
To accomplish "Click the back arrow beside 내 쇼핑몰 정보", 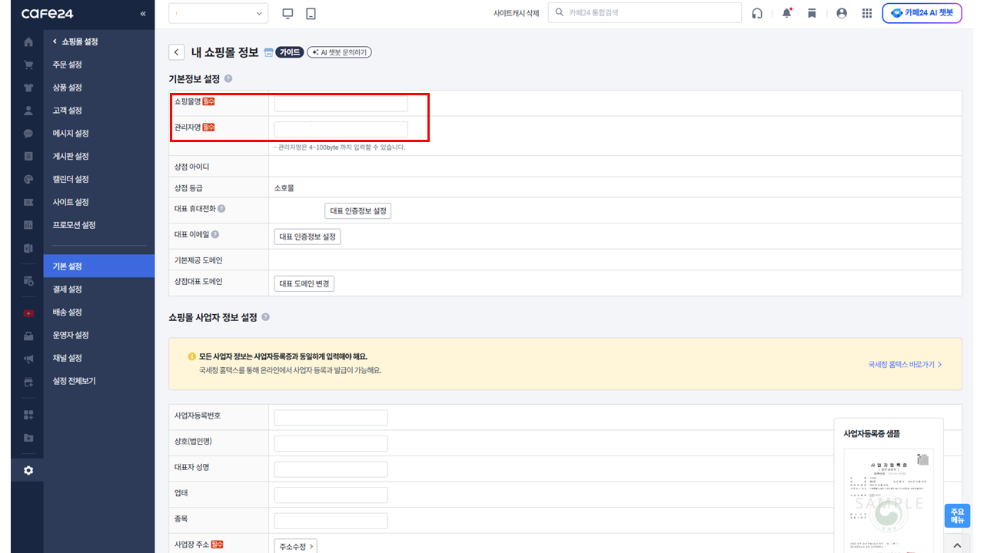I will pos(177,52).
